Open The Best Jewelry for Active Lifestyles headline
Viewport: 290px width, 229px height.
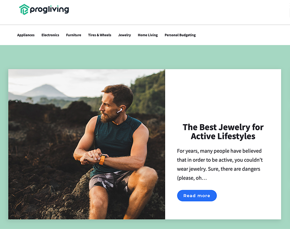click(x=223, y=132)
